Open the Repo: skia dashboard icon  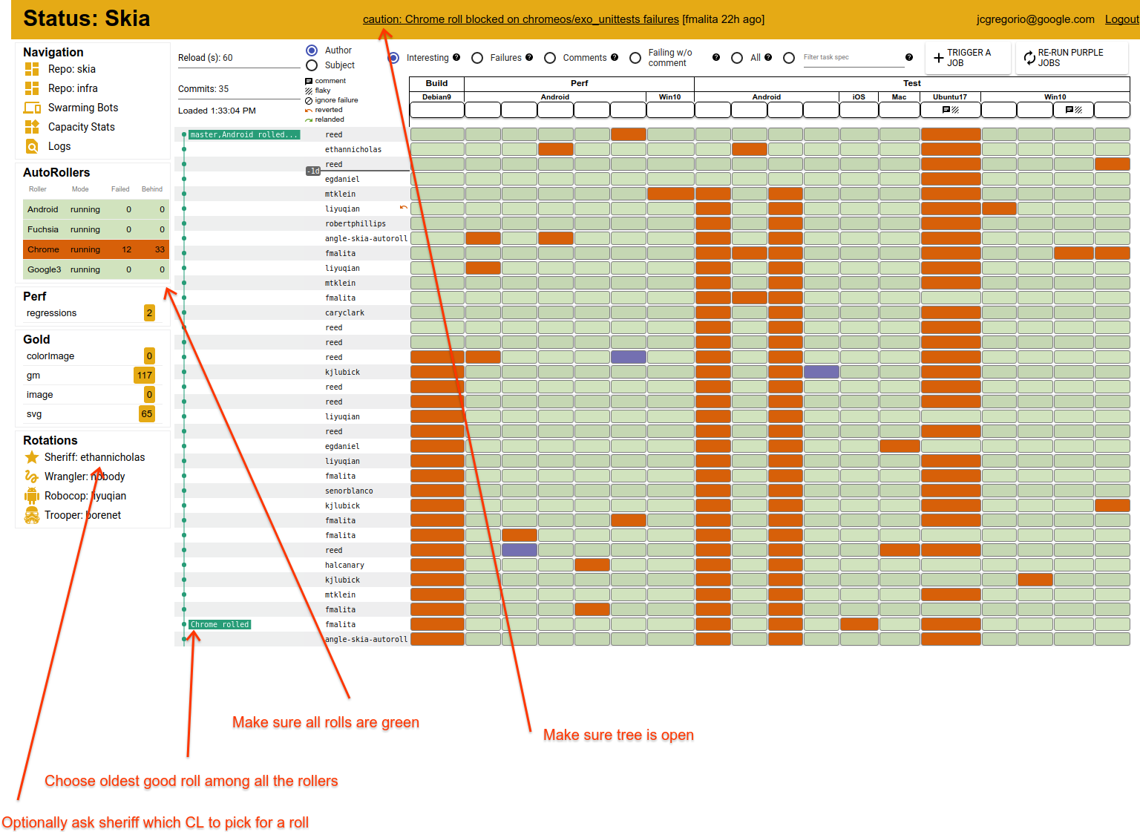(x=32, y=69)
